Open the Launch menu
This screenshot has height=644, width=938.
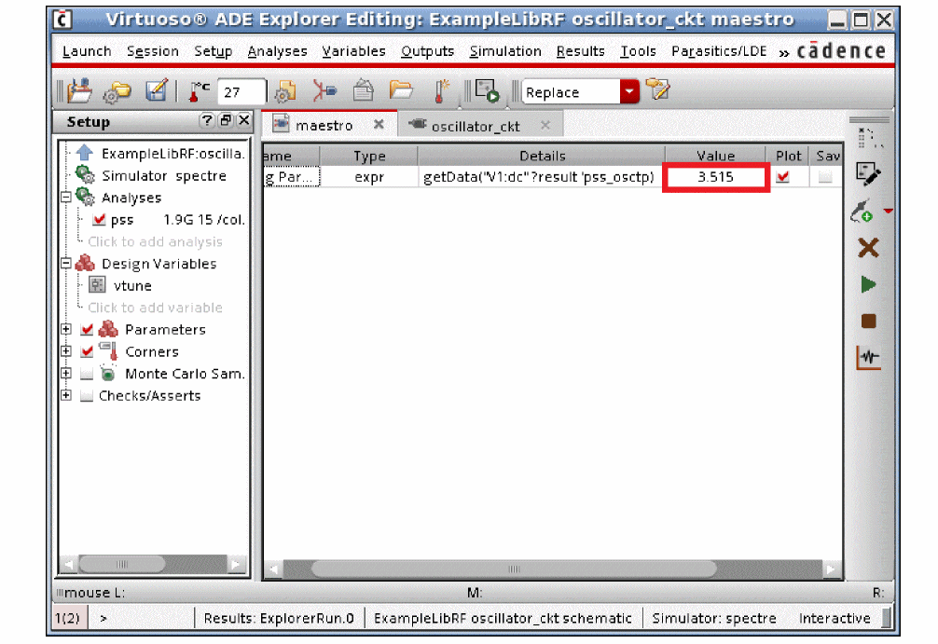(x=87, y=51)
